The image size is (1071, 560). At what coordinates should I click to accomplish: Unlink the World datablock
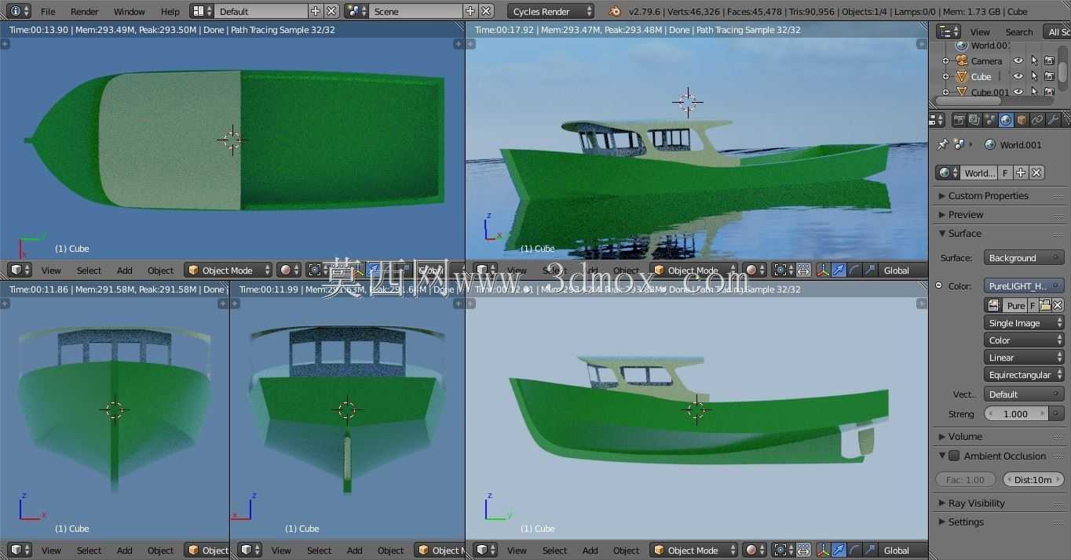(x=1036, y=173)
